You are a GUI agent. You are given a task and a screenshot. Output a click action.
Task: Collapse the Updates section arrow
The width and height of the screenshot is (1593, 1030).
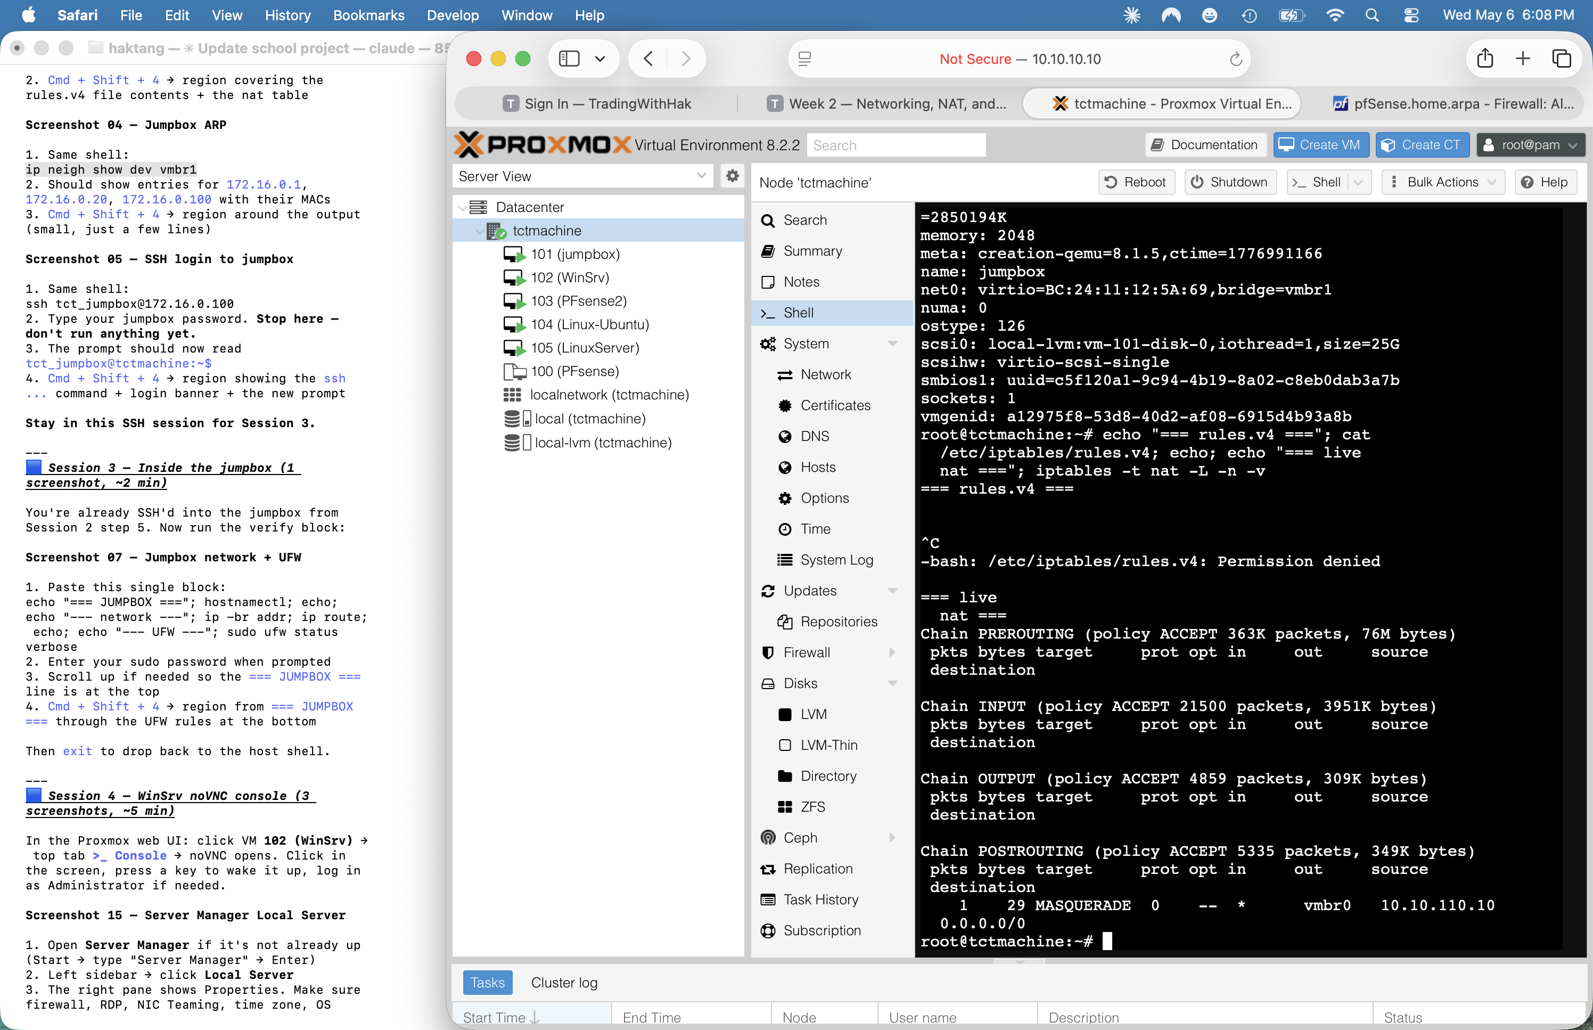pos(892,591)
